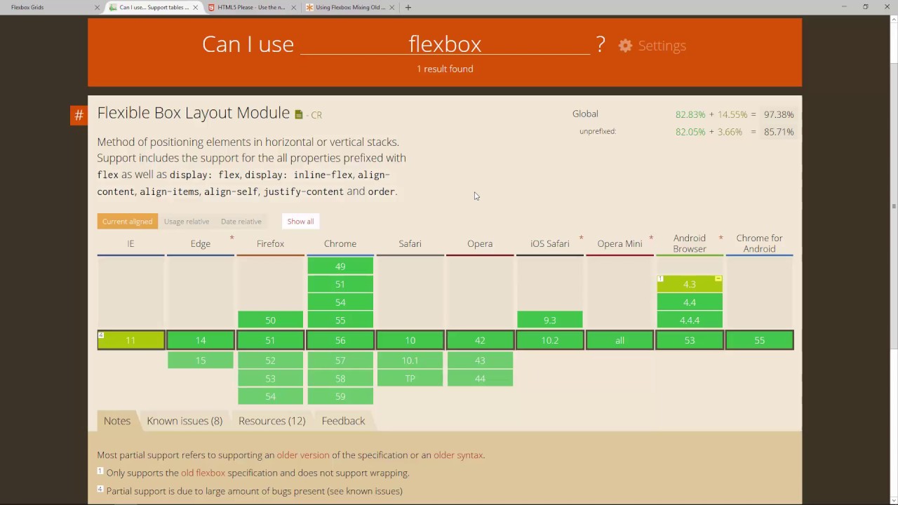The image size is (898, 505).
Task: Click the Edge column header
Action: click(201, 243)
